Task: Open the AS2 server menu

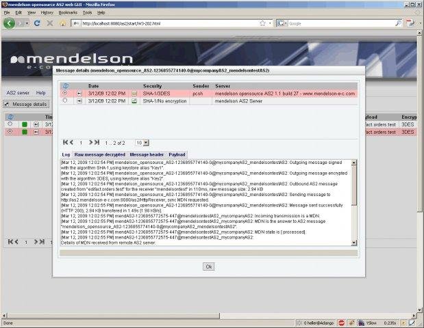Action: [18, 92]
